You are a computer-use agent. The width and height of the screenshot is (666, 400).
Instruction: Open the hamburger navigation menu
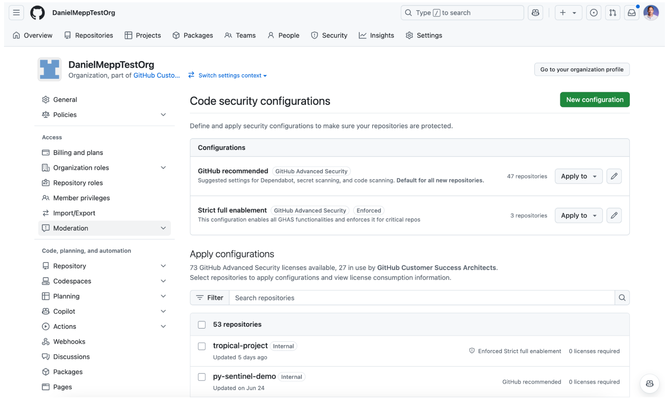[x=16, y=13]
